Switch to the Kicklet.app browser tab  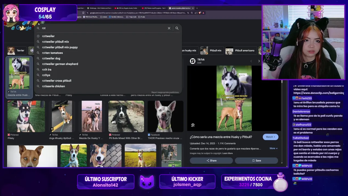click(99, 8)
